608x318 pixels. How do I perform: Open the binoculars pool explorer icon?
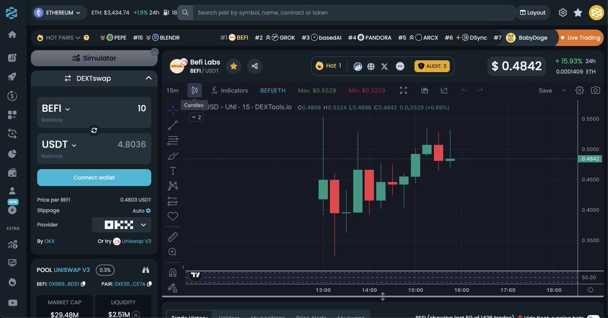[146, 270]
